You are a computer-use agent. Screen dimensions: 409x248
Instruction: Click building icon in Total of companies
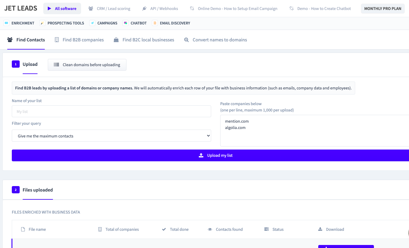click(x=100, y=229)
